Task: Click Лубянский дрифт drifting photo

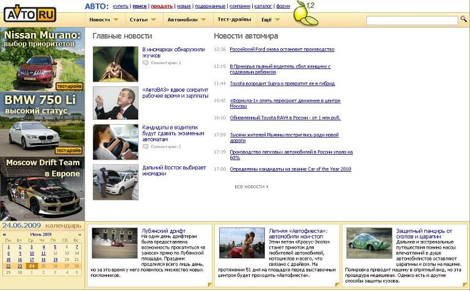Action: [115, 243]
